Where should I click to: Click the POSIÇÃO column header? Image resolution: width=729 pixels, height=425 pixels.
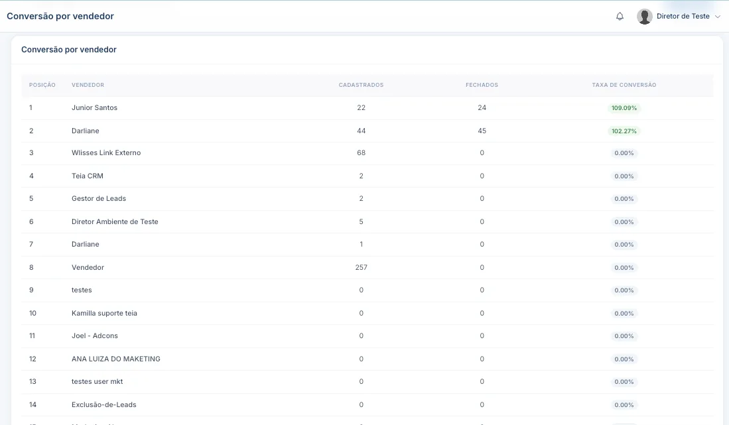(x=42, y=85)
